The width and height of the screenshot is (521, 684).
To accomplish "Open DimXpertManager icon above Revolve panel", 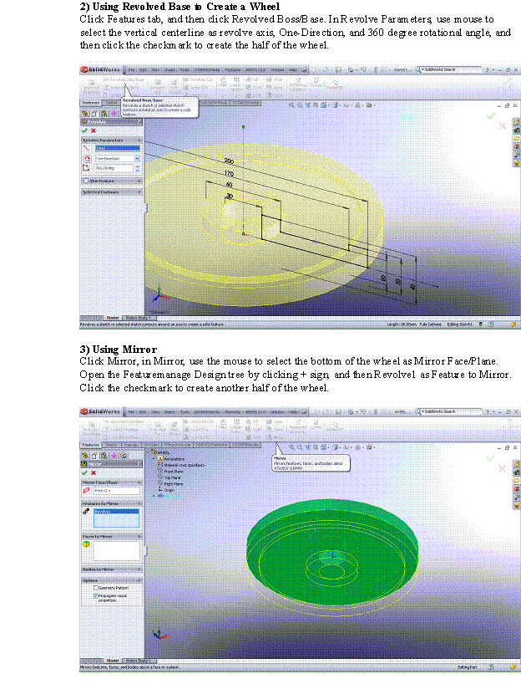I will [x=114, y=114].
